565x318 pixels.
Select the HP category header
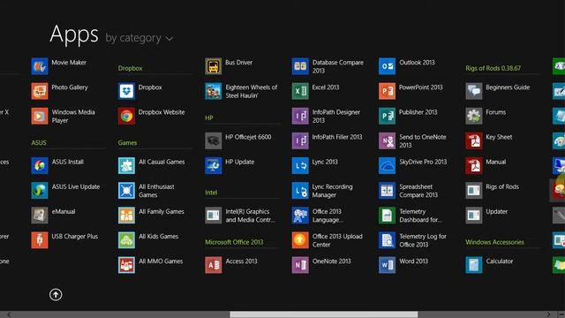tap(209, 117)
